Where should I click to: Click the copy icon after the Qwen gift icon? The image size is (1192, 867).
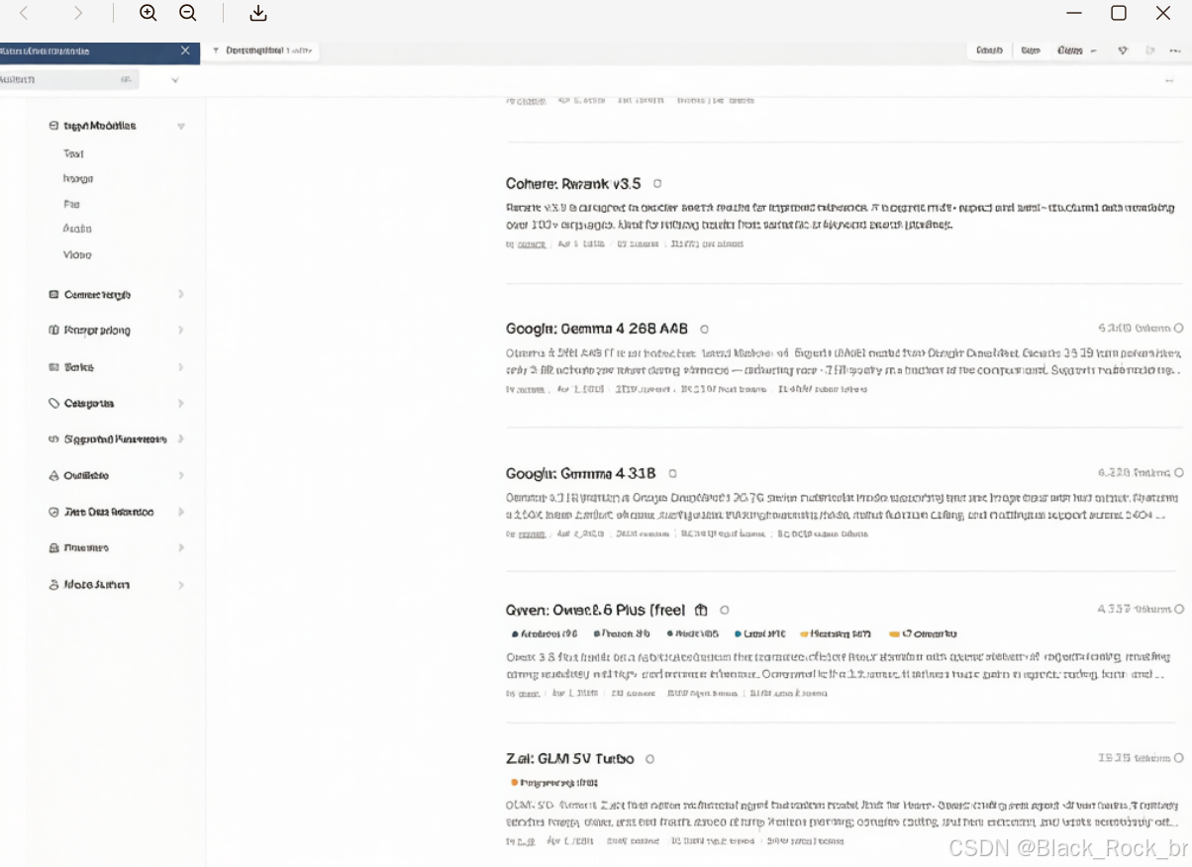[725, 610]
